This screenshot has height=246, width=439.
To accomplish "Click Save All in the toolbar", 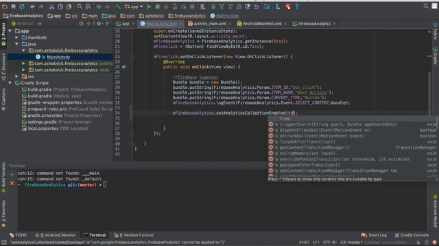I will [13, 6].
